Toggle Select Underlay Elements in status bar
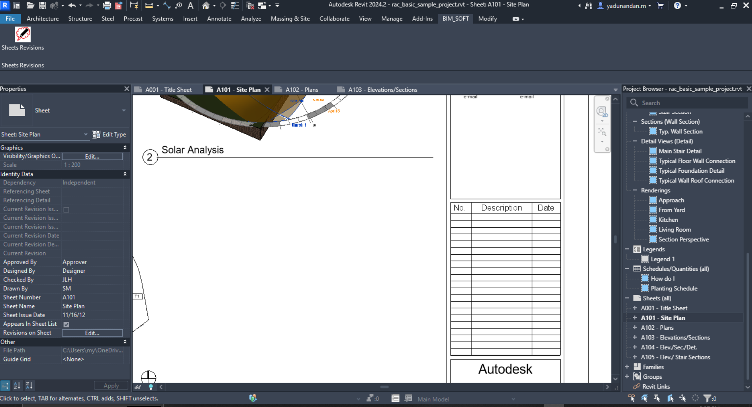The width and height of the screenshot is (752, 407). pyautogui.click(x=645, y=398)
